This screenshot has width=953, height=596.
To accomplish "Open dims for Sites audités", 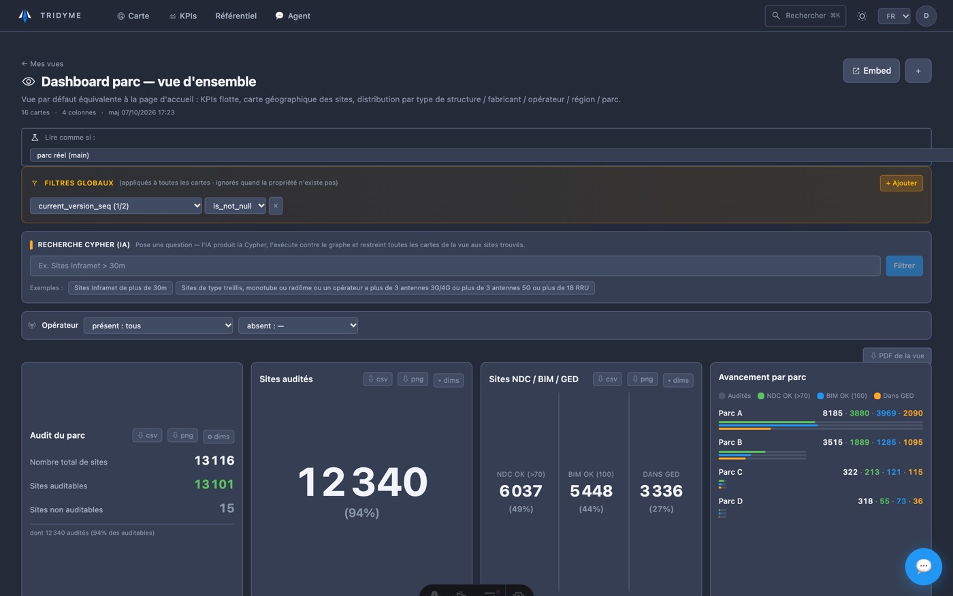I will click(x=449, y=380).
